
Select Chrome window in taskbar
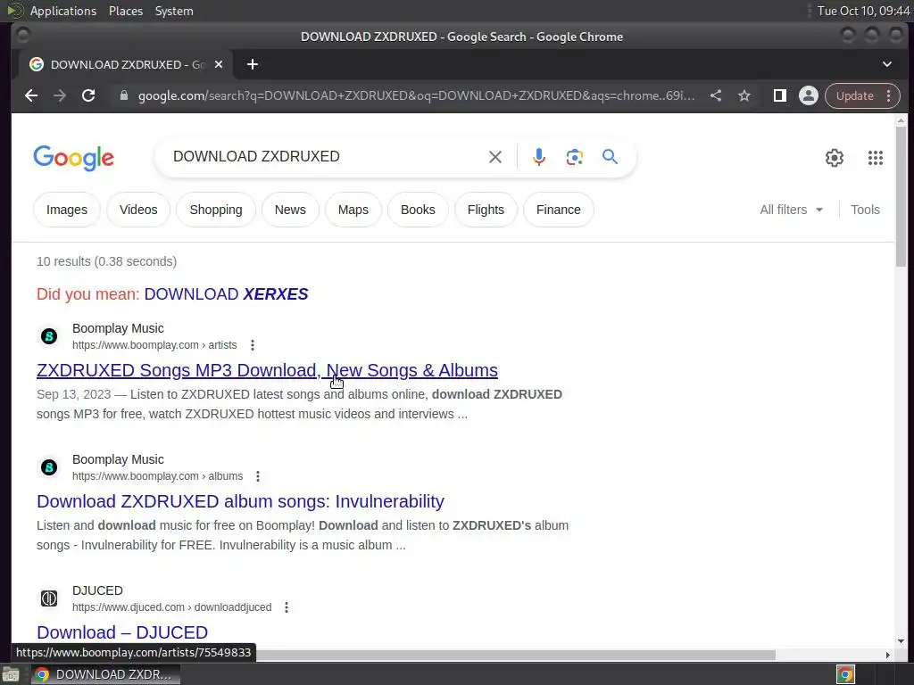(105, 674)
